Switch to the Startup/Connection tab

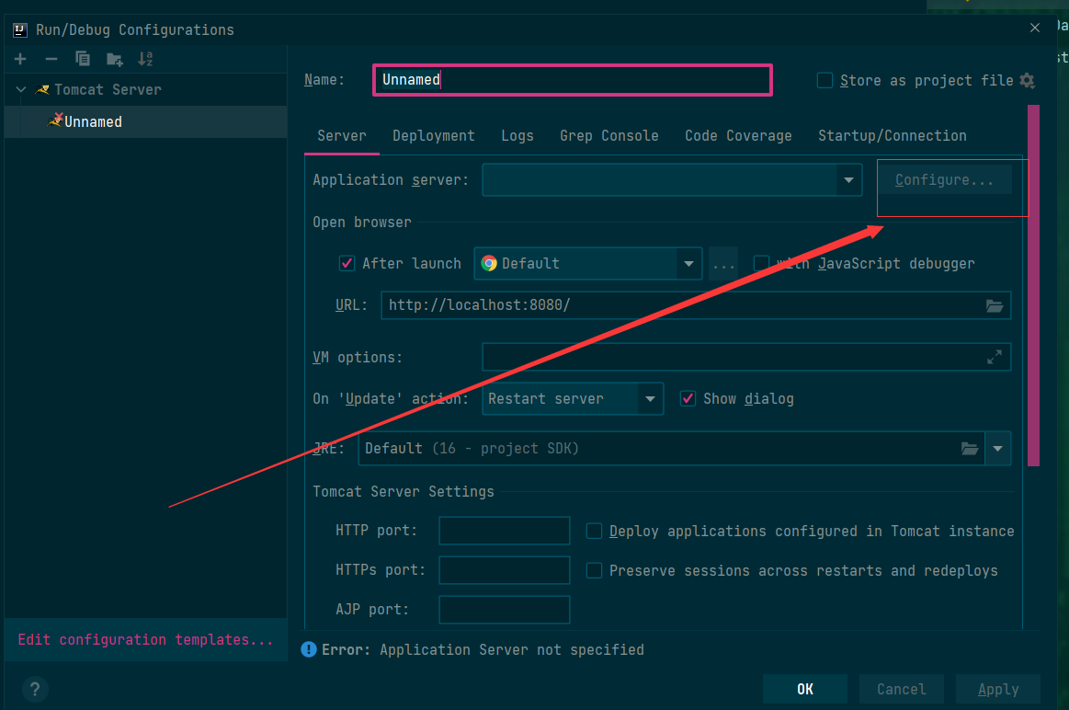pos(893,136)
